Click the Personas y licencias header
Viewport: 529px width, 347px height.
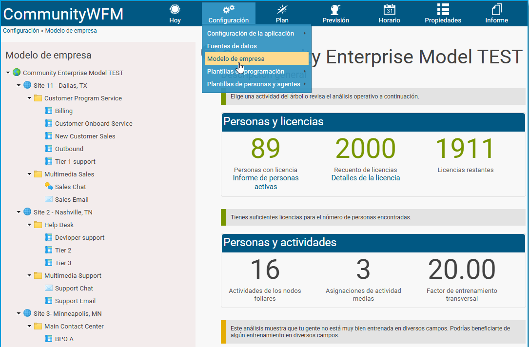point(373,122)
